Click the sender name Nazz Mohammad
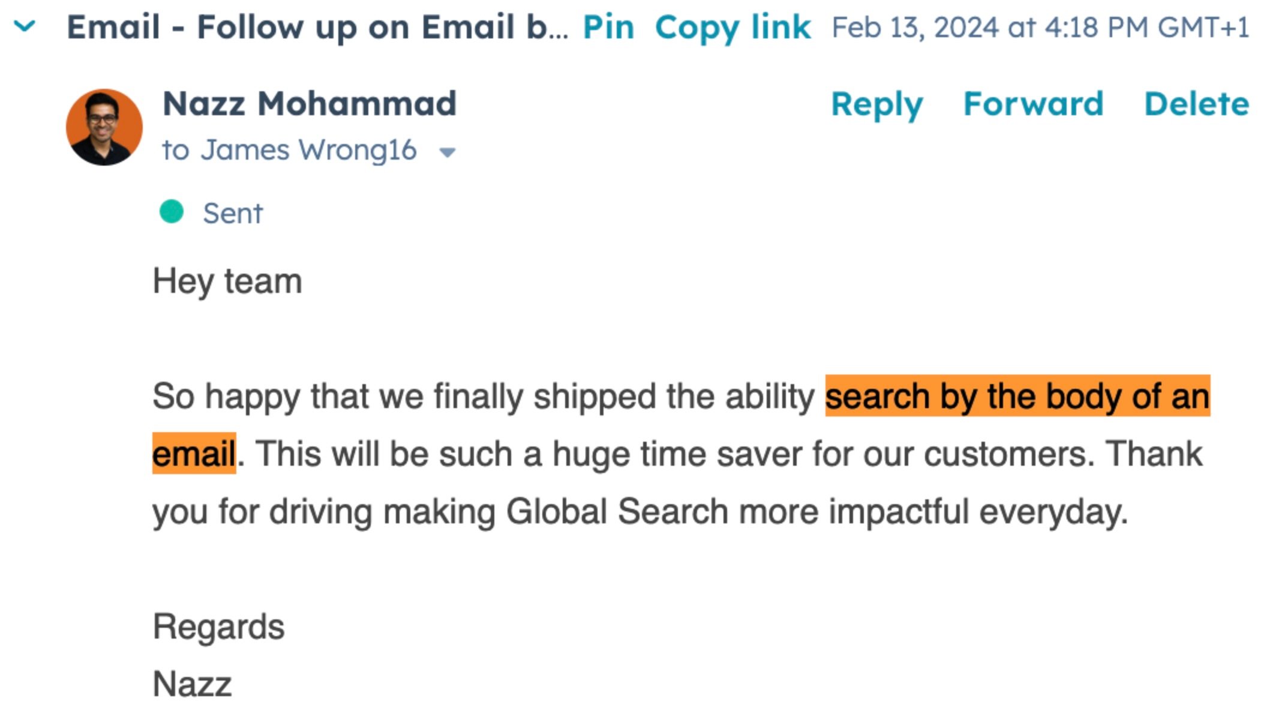 coord(310,103)
